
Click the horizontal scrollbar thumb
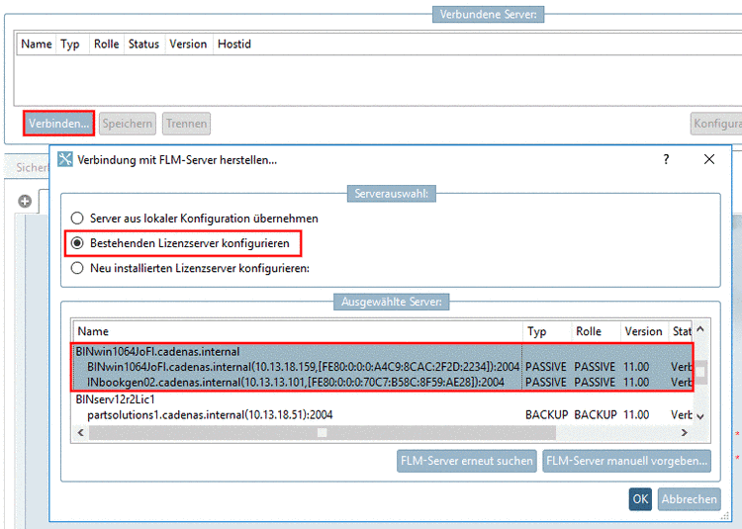(323, 432)
